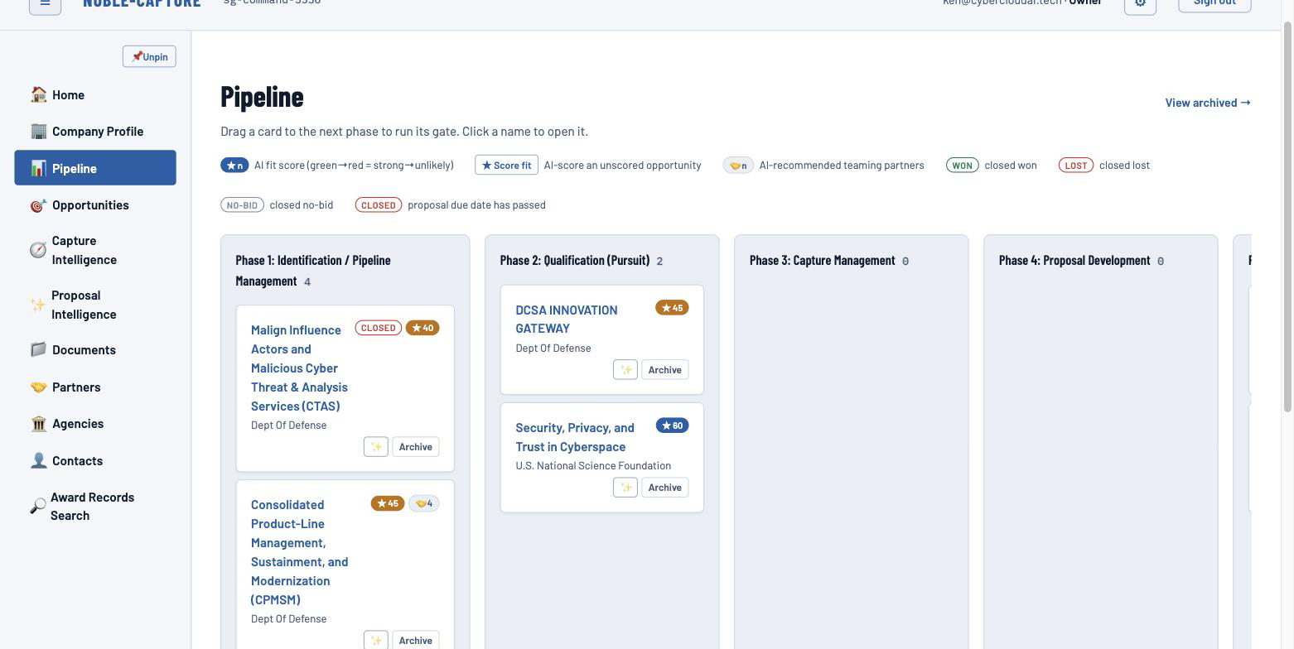
Task: Open Proposal Intelligence in the sidebar
Action: coord(95,305)
